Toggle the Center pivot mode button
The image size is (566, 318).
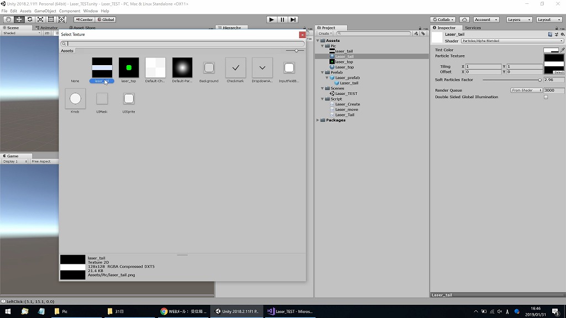click(x=85, y=19)
